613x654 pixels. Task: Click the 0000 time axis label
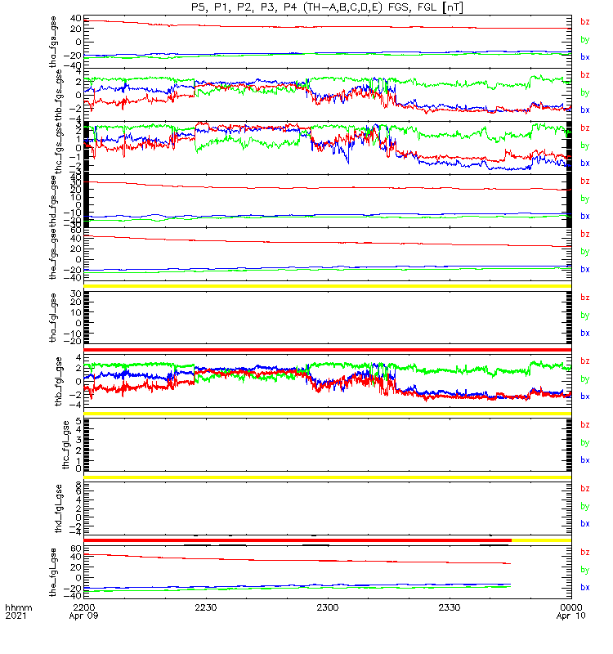(x=571, y=607)
